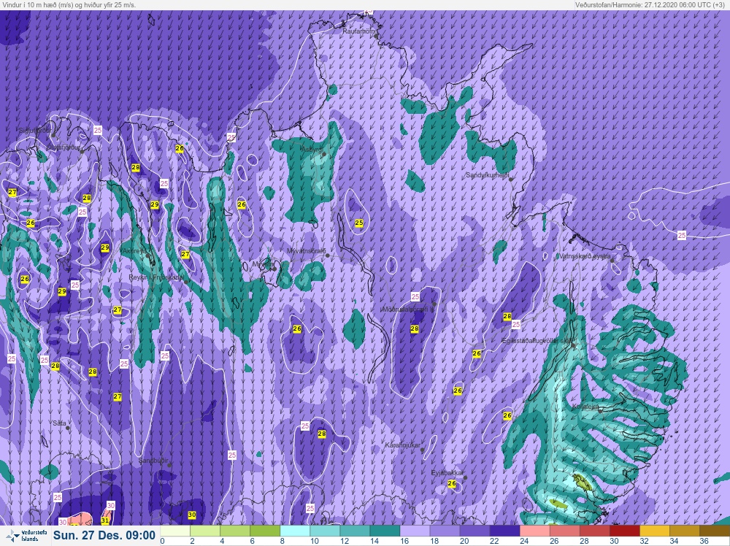The width and height of the screenshot is (730, 546).
Task: Pick the 22–24 m/s indigo legend swatch
Action: pos(505,531)
